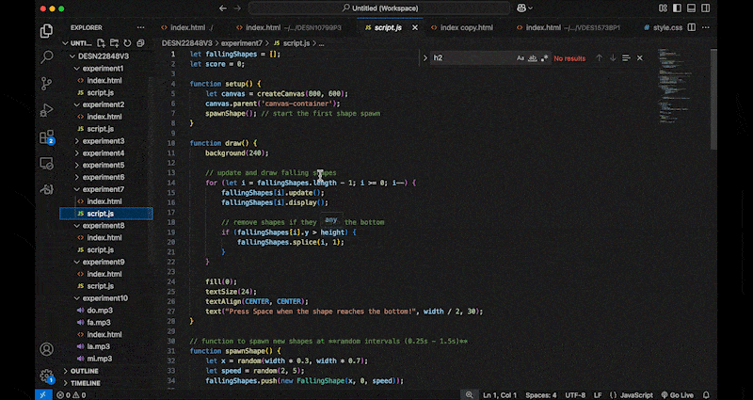Expand the OUTLINE section
Screen dimensions: 753x400
(x=85, y=372)
